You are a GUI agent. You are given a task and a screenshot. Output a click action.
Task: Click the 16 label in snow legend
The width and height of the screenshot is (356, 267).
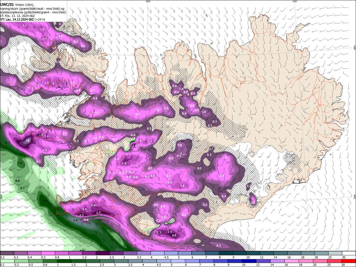289,257
